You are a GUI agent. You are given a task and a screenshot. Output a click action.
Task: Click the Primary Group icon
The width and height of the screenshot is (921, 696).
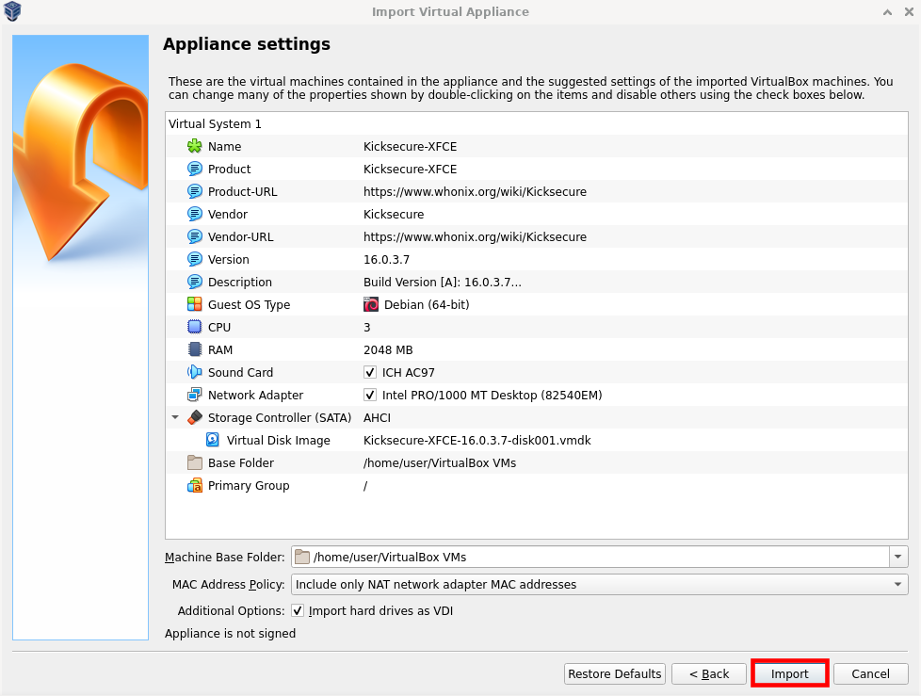[x=195, y=486]
